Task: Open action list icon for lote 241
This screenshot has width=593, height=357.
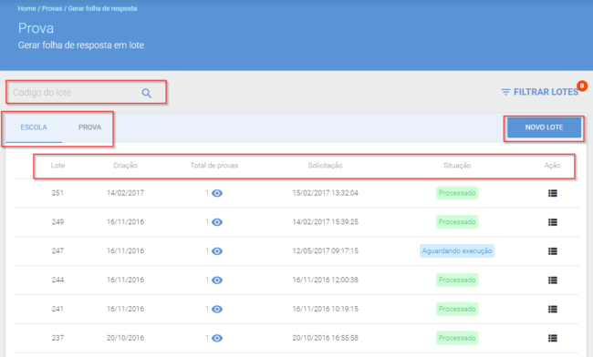Action: point(553,309)
